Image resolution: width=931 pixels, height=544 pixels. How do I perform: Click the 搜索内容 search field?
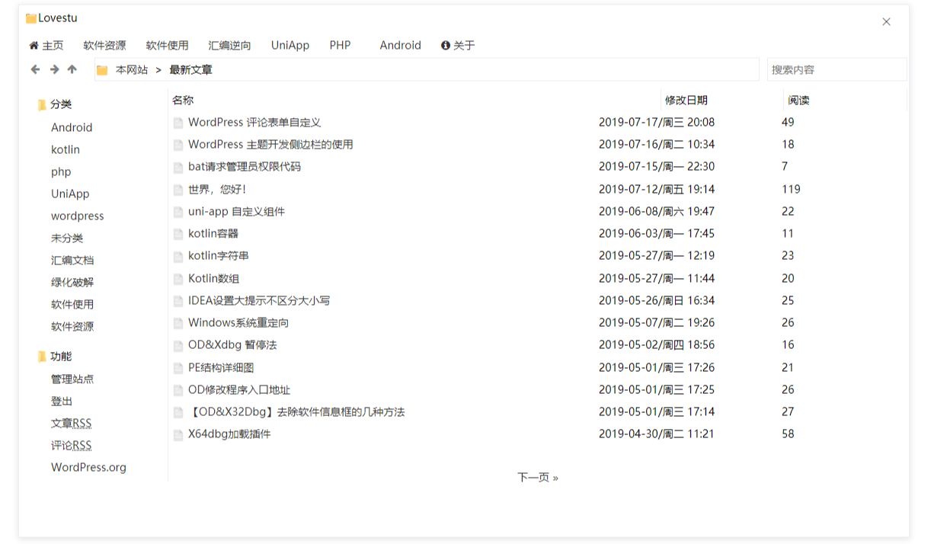point(836,69)
